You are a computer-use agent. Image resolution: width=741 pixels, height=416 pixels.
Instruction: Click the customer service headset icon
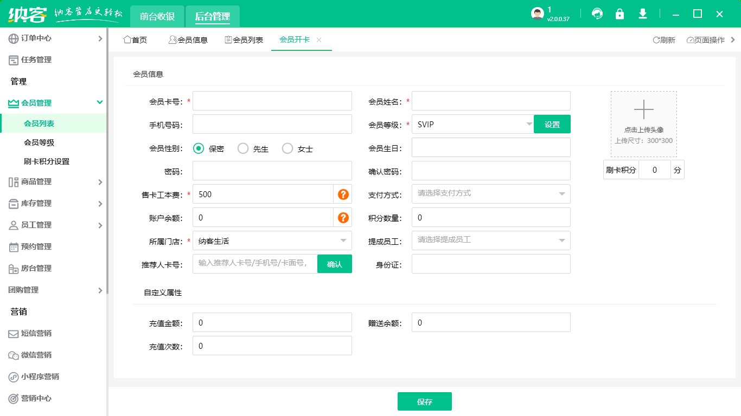click(x=597, y=14)
